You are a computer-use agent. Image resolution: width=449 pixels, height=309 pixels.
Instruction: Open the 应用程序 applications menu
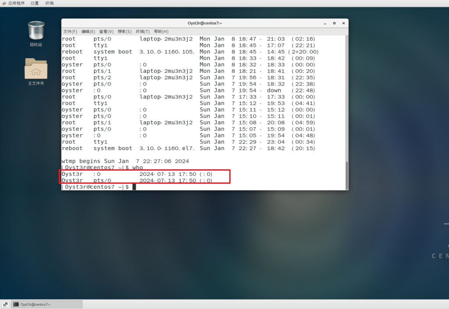(16, 3)
